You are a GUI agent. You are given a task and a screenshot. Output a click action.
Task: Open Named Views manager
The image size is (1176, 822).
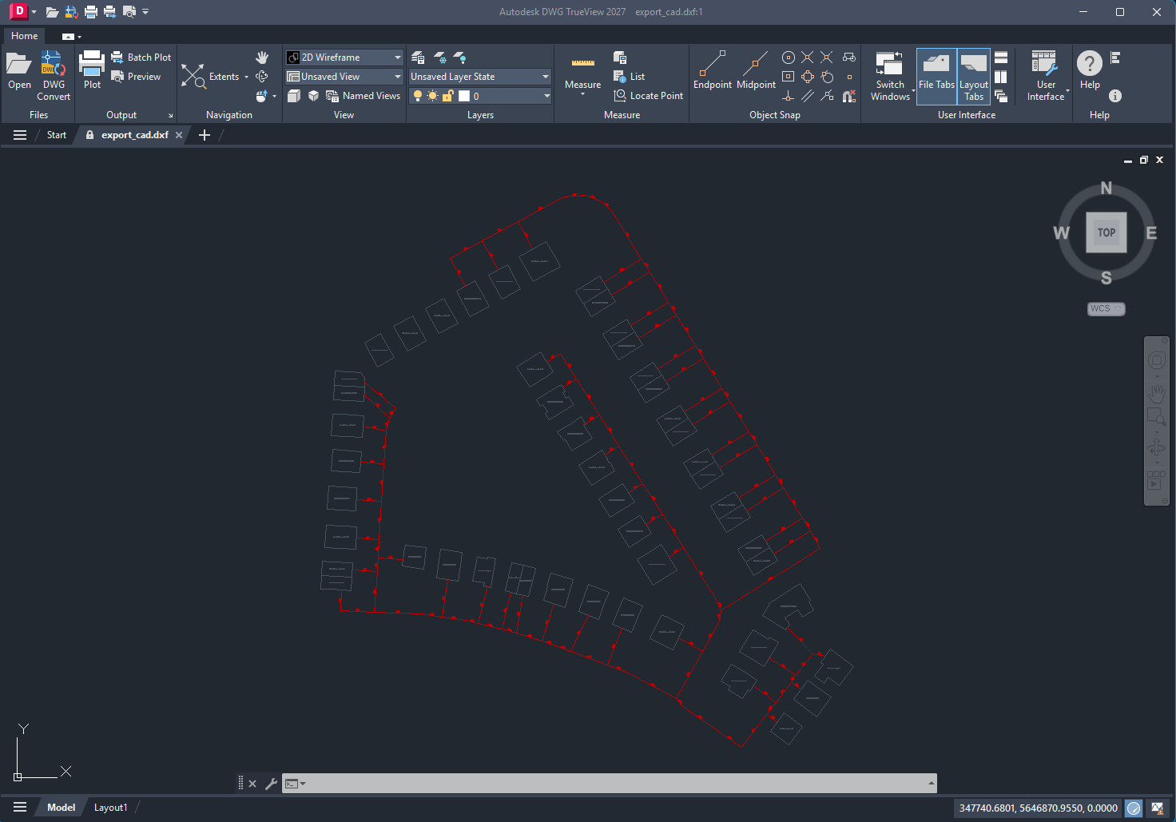pos(364,96)
